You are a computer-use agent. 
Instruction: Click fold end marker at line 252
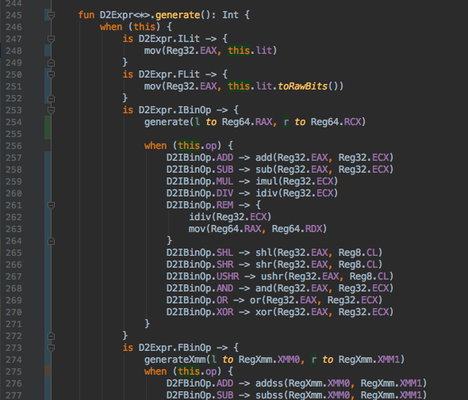coord(51,98)
